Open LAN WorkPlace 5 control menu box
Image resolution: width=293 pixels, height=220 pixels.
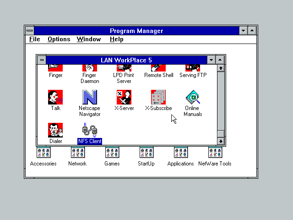(42, 60)
